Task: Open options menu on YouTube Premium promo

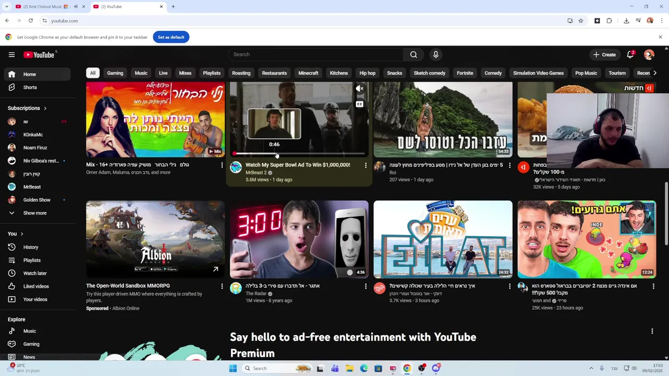Action: click(x=652, y=331)
